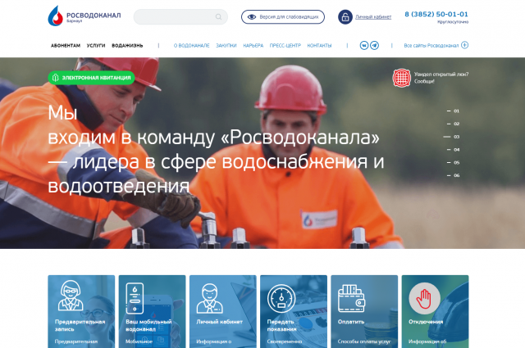Switch to slide 02 in the banner
The width and height of the screenshot is (525, 348).
453,124
